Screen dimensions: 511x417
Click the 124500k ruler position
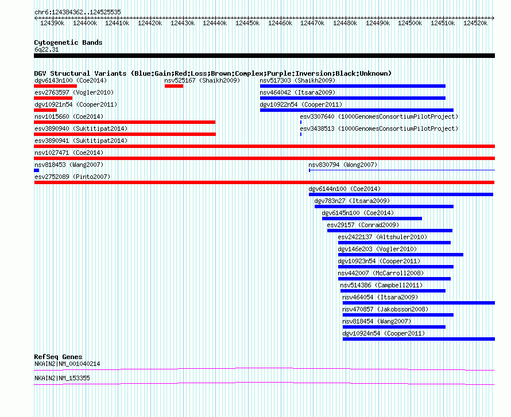(x=410, y=24)
